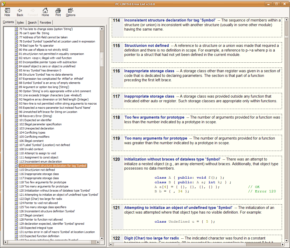The image size is (290, 248).
Task: Print the current topic
Action: 58,12
